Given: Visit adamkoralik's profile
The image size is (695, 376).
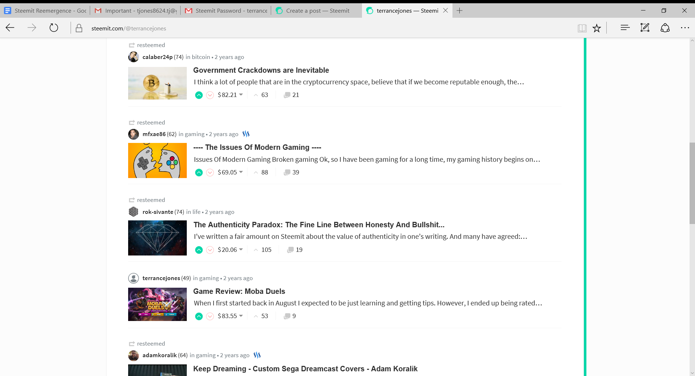Looking at the screenshot, I should coord(160,355).
